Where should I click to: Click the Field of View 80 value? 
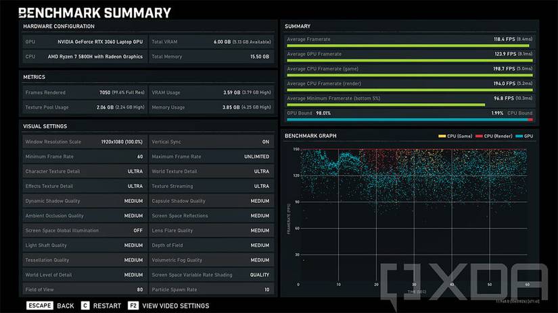tap(140, 289)
